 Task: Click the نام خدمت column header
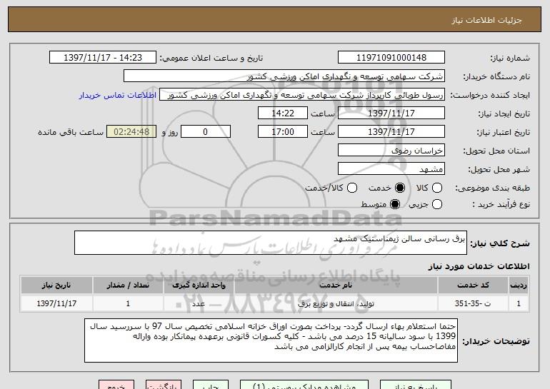point(336,286)
